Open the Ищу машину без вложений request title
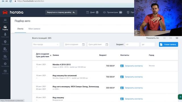 [x=65, y=76]
